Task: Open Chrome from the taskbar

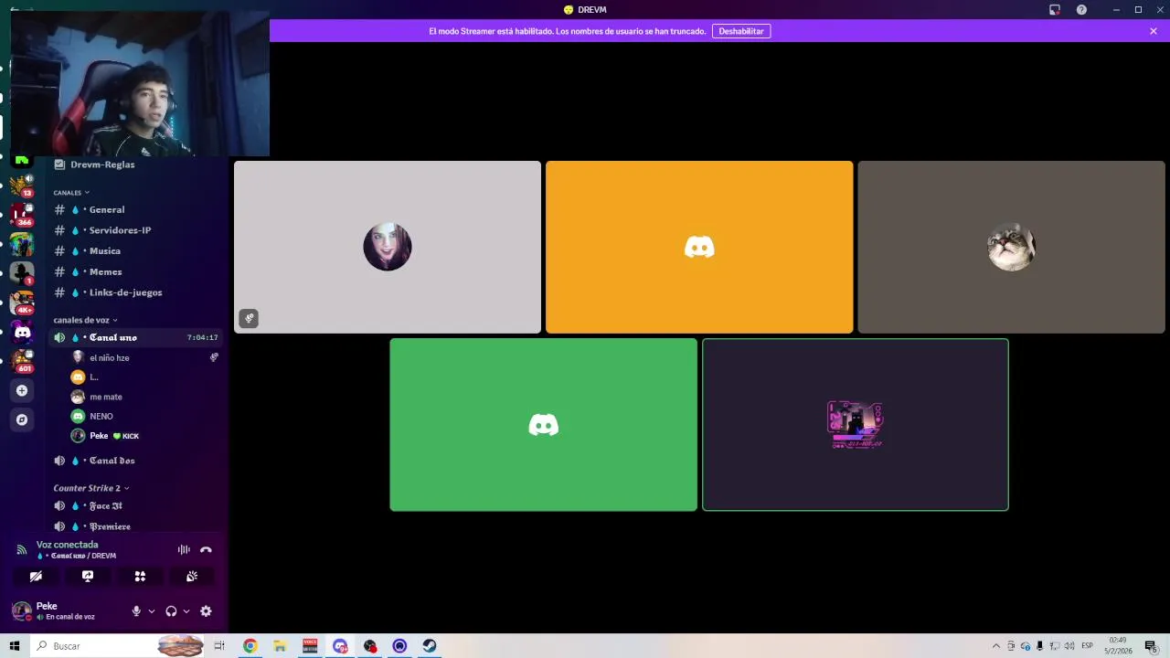Action: pyautogui.click(x=250, y=646)
